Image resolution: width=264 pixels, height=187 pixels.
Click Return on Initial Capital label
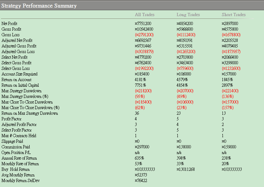[x=20, y=85]
